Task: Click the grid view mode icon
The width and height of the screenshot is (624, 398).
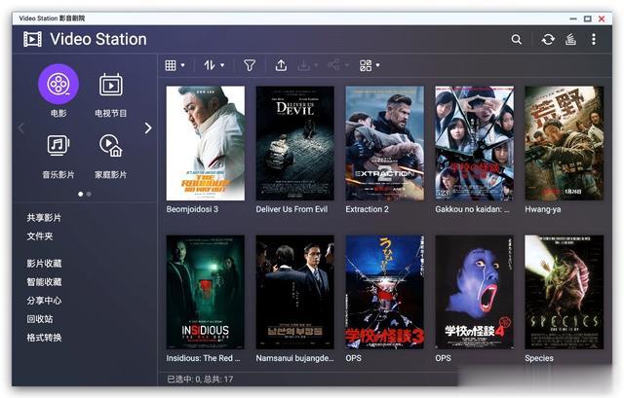Action: (171, 65)
